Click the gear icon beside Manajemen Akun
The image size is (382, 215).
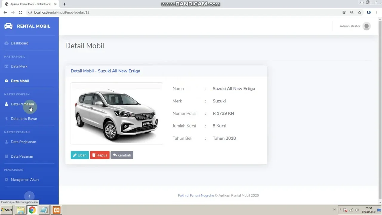(x=7, y=179)
